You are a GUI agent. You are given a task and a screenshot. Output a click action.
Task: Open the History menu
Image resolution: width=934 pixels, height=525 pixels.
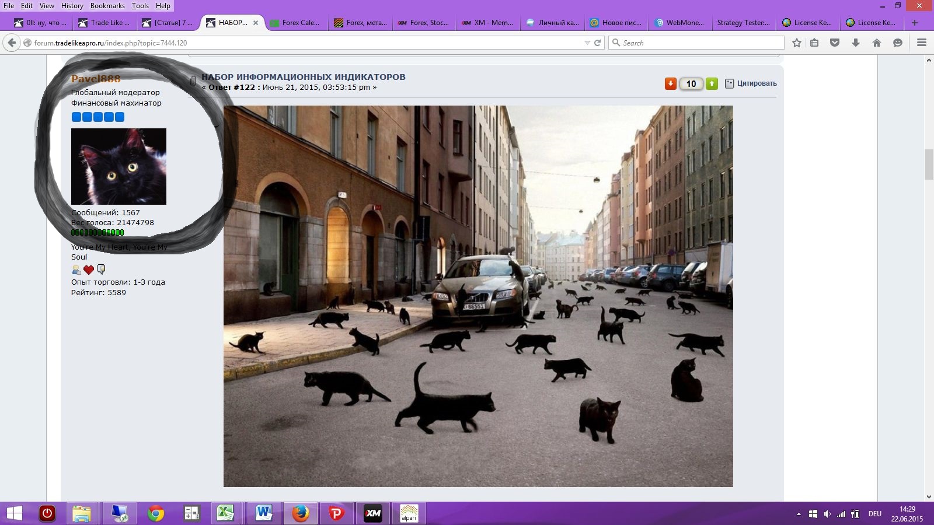point(72,5)
